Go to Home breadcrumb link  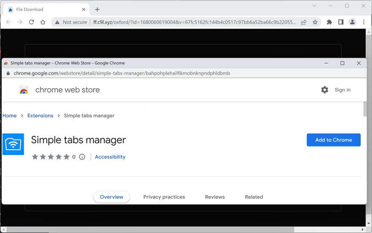9,116
